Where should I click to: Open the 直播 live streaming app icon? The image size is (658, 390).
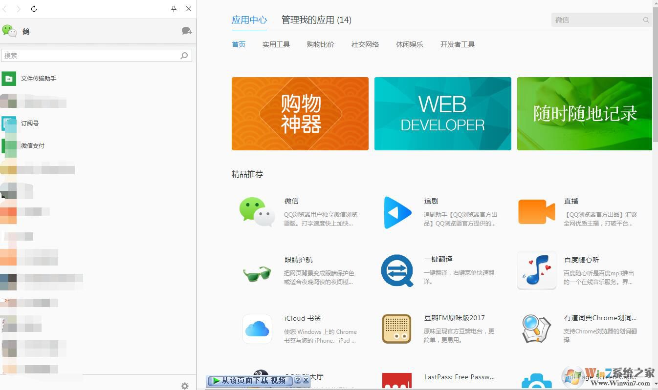[x=536, y=211]
